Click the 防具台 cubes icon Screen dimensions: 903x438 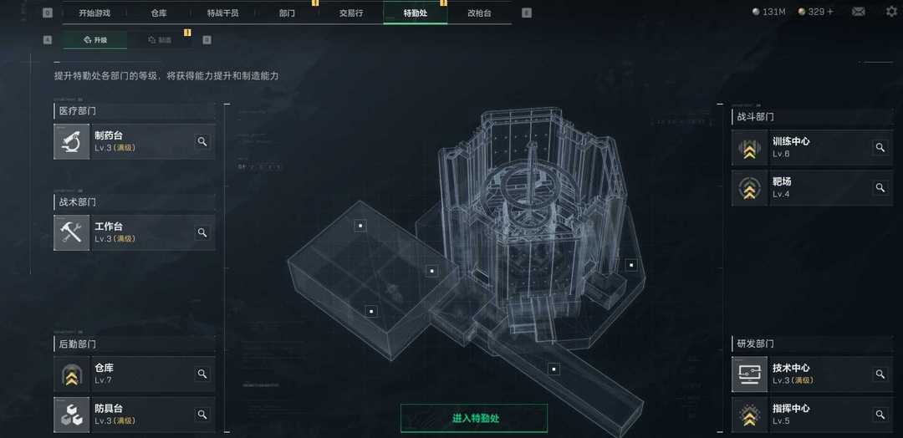click(x=71, y=415)
